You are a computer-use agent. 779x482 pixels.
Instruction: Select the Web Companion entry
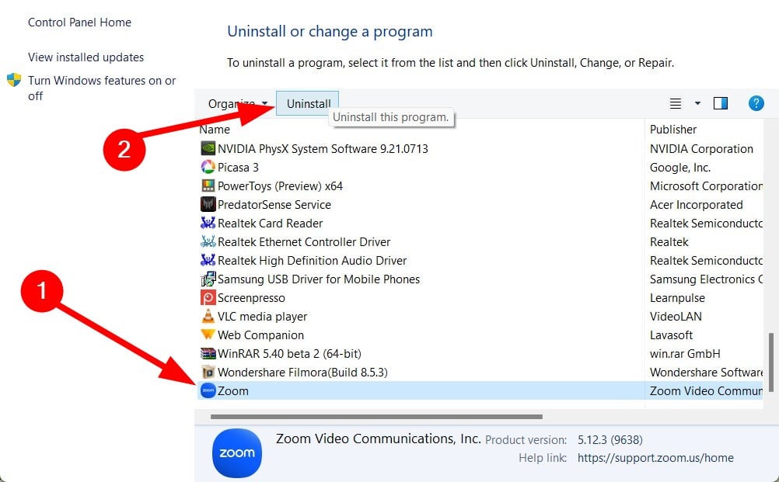point(260,335)
